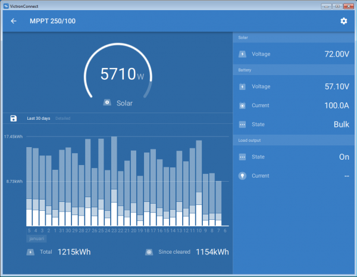Click the 5710 W solar power gauge
This screenshot has width=357, height=277.
[x=122, y=76]
